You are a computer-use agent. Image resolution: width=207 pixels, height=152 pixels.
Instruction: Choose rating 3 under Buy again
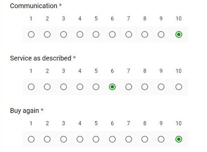63,139
